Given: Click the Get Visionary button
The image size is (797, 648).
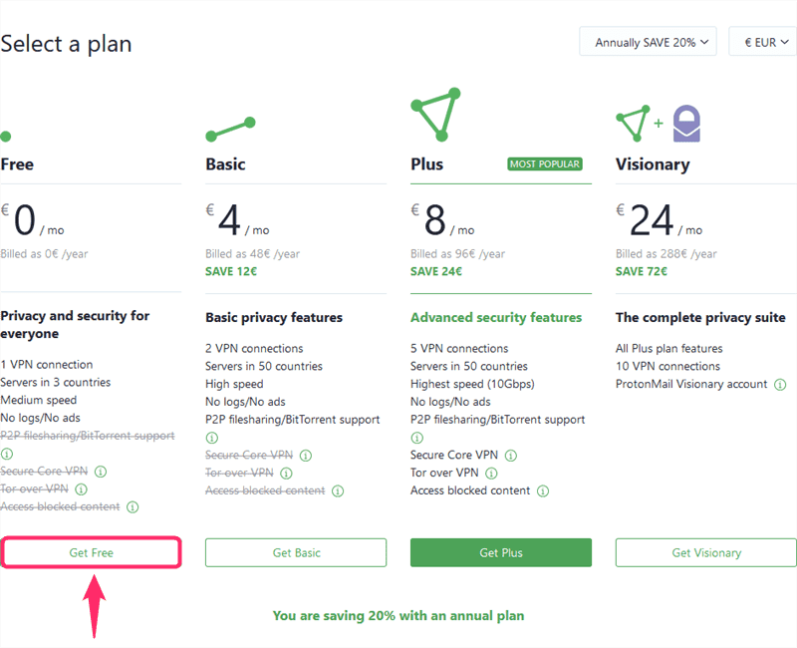Looking at the screenshot, I should click(x=706, y=552).
